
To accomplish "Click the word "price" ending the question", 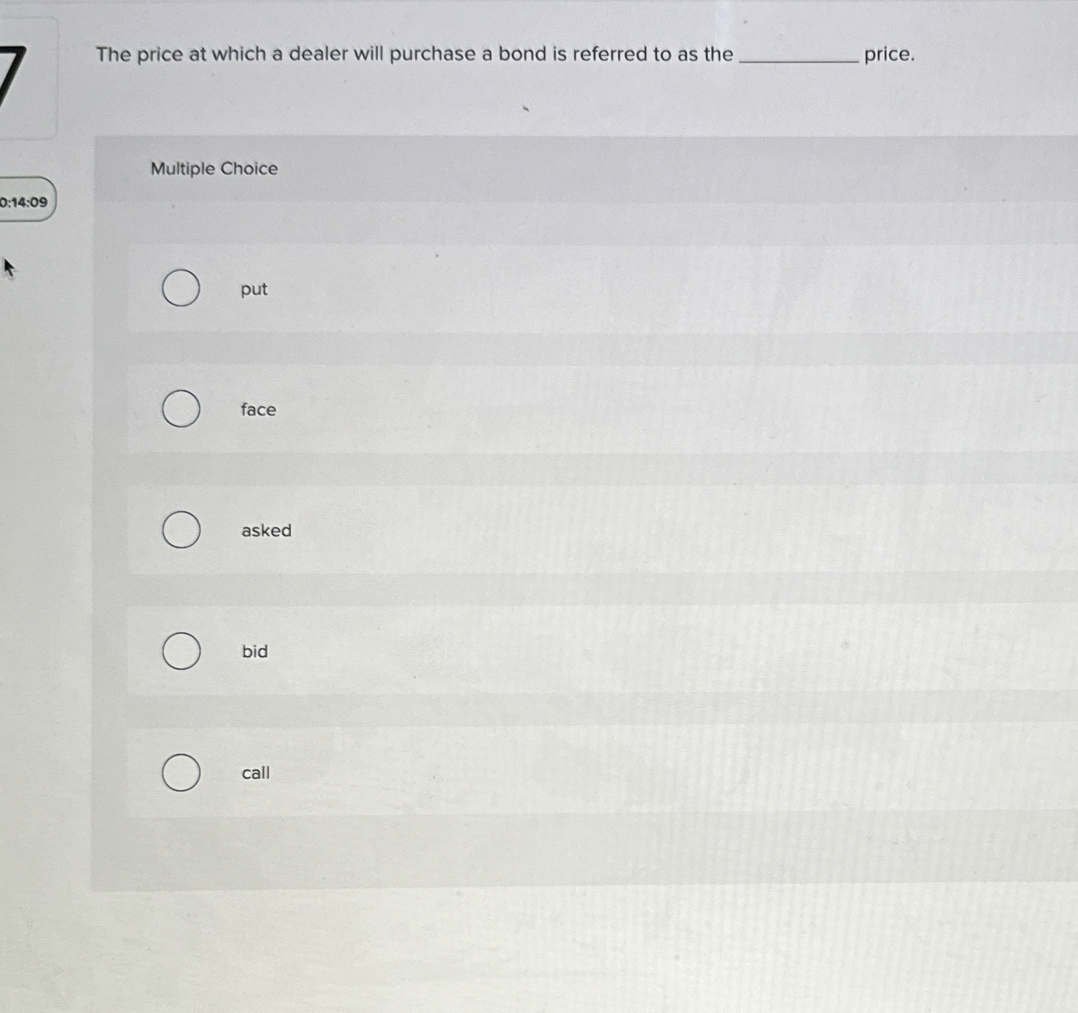I will pyautogui.click(x=889, y=55).
